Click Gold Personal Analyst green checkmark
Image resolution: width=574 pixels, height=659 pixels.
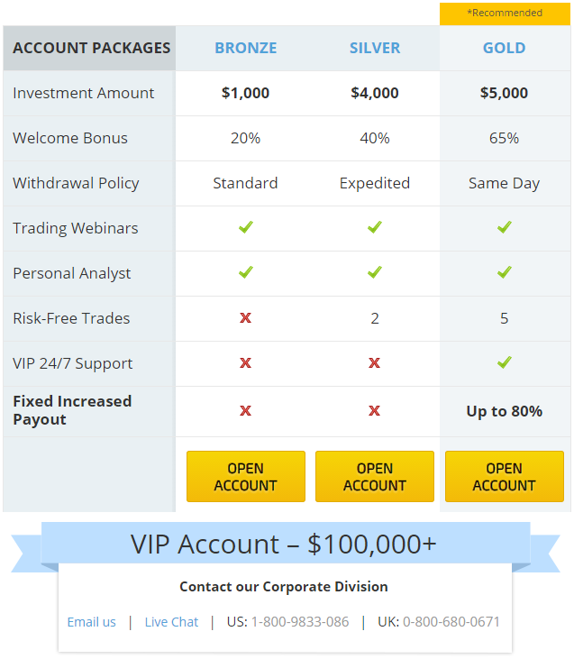(504, 272)
